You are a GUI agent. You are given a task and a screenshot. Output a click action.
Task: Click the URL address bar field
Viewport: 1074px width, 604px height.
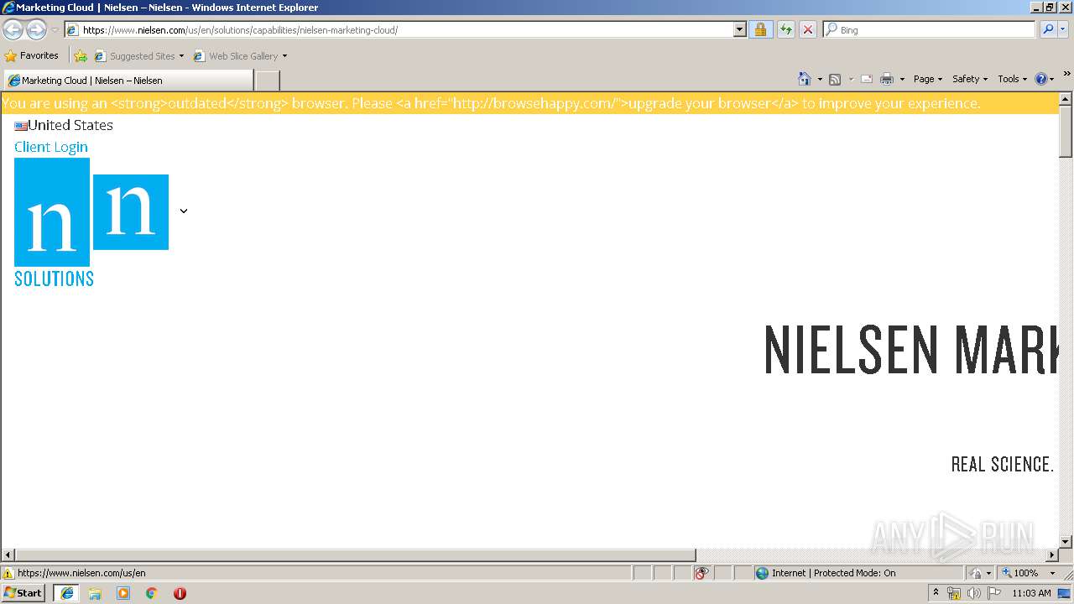point(399,29)
